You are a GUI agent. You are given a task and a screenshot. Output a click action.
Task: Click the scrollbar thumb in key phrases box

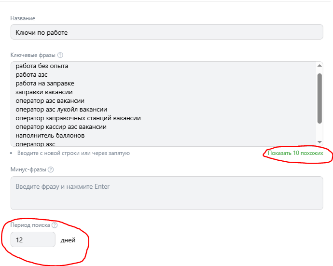(x=319, y=98)
